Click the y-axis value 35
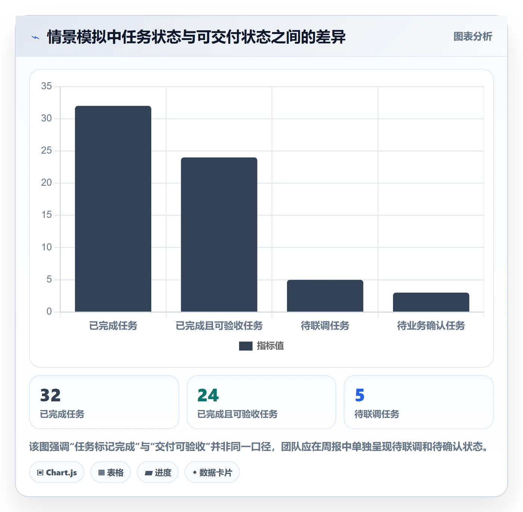The image size is (523, 512). coord(47,86)
